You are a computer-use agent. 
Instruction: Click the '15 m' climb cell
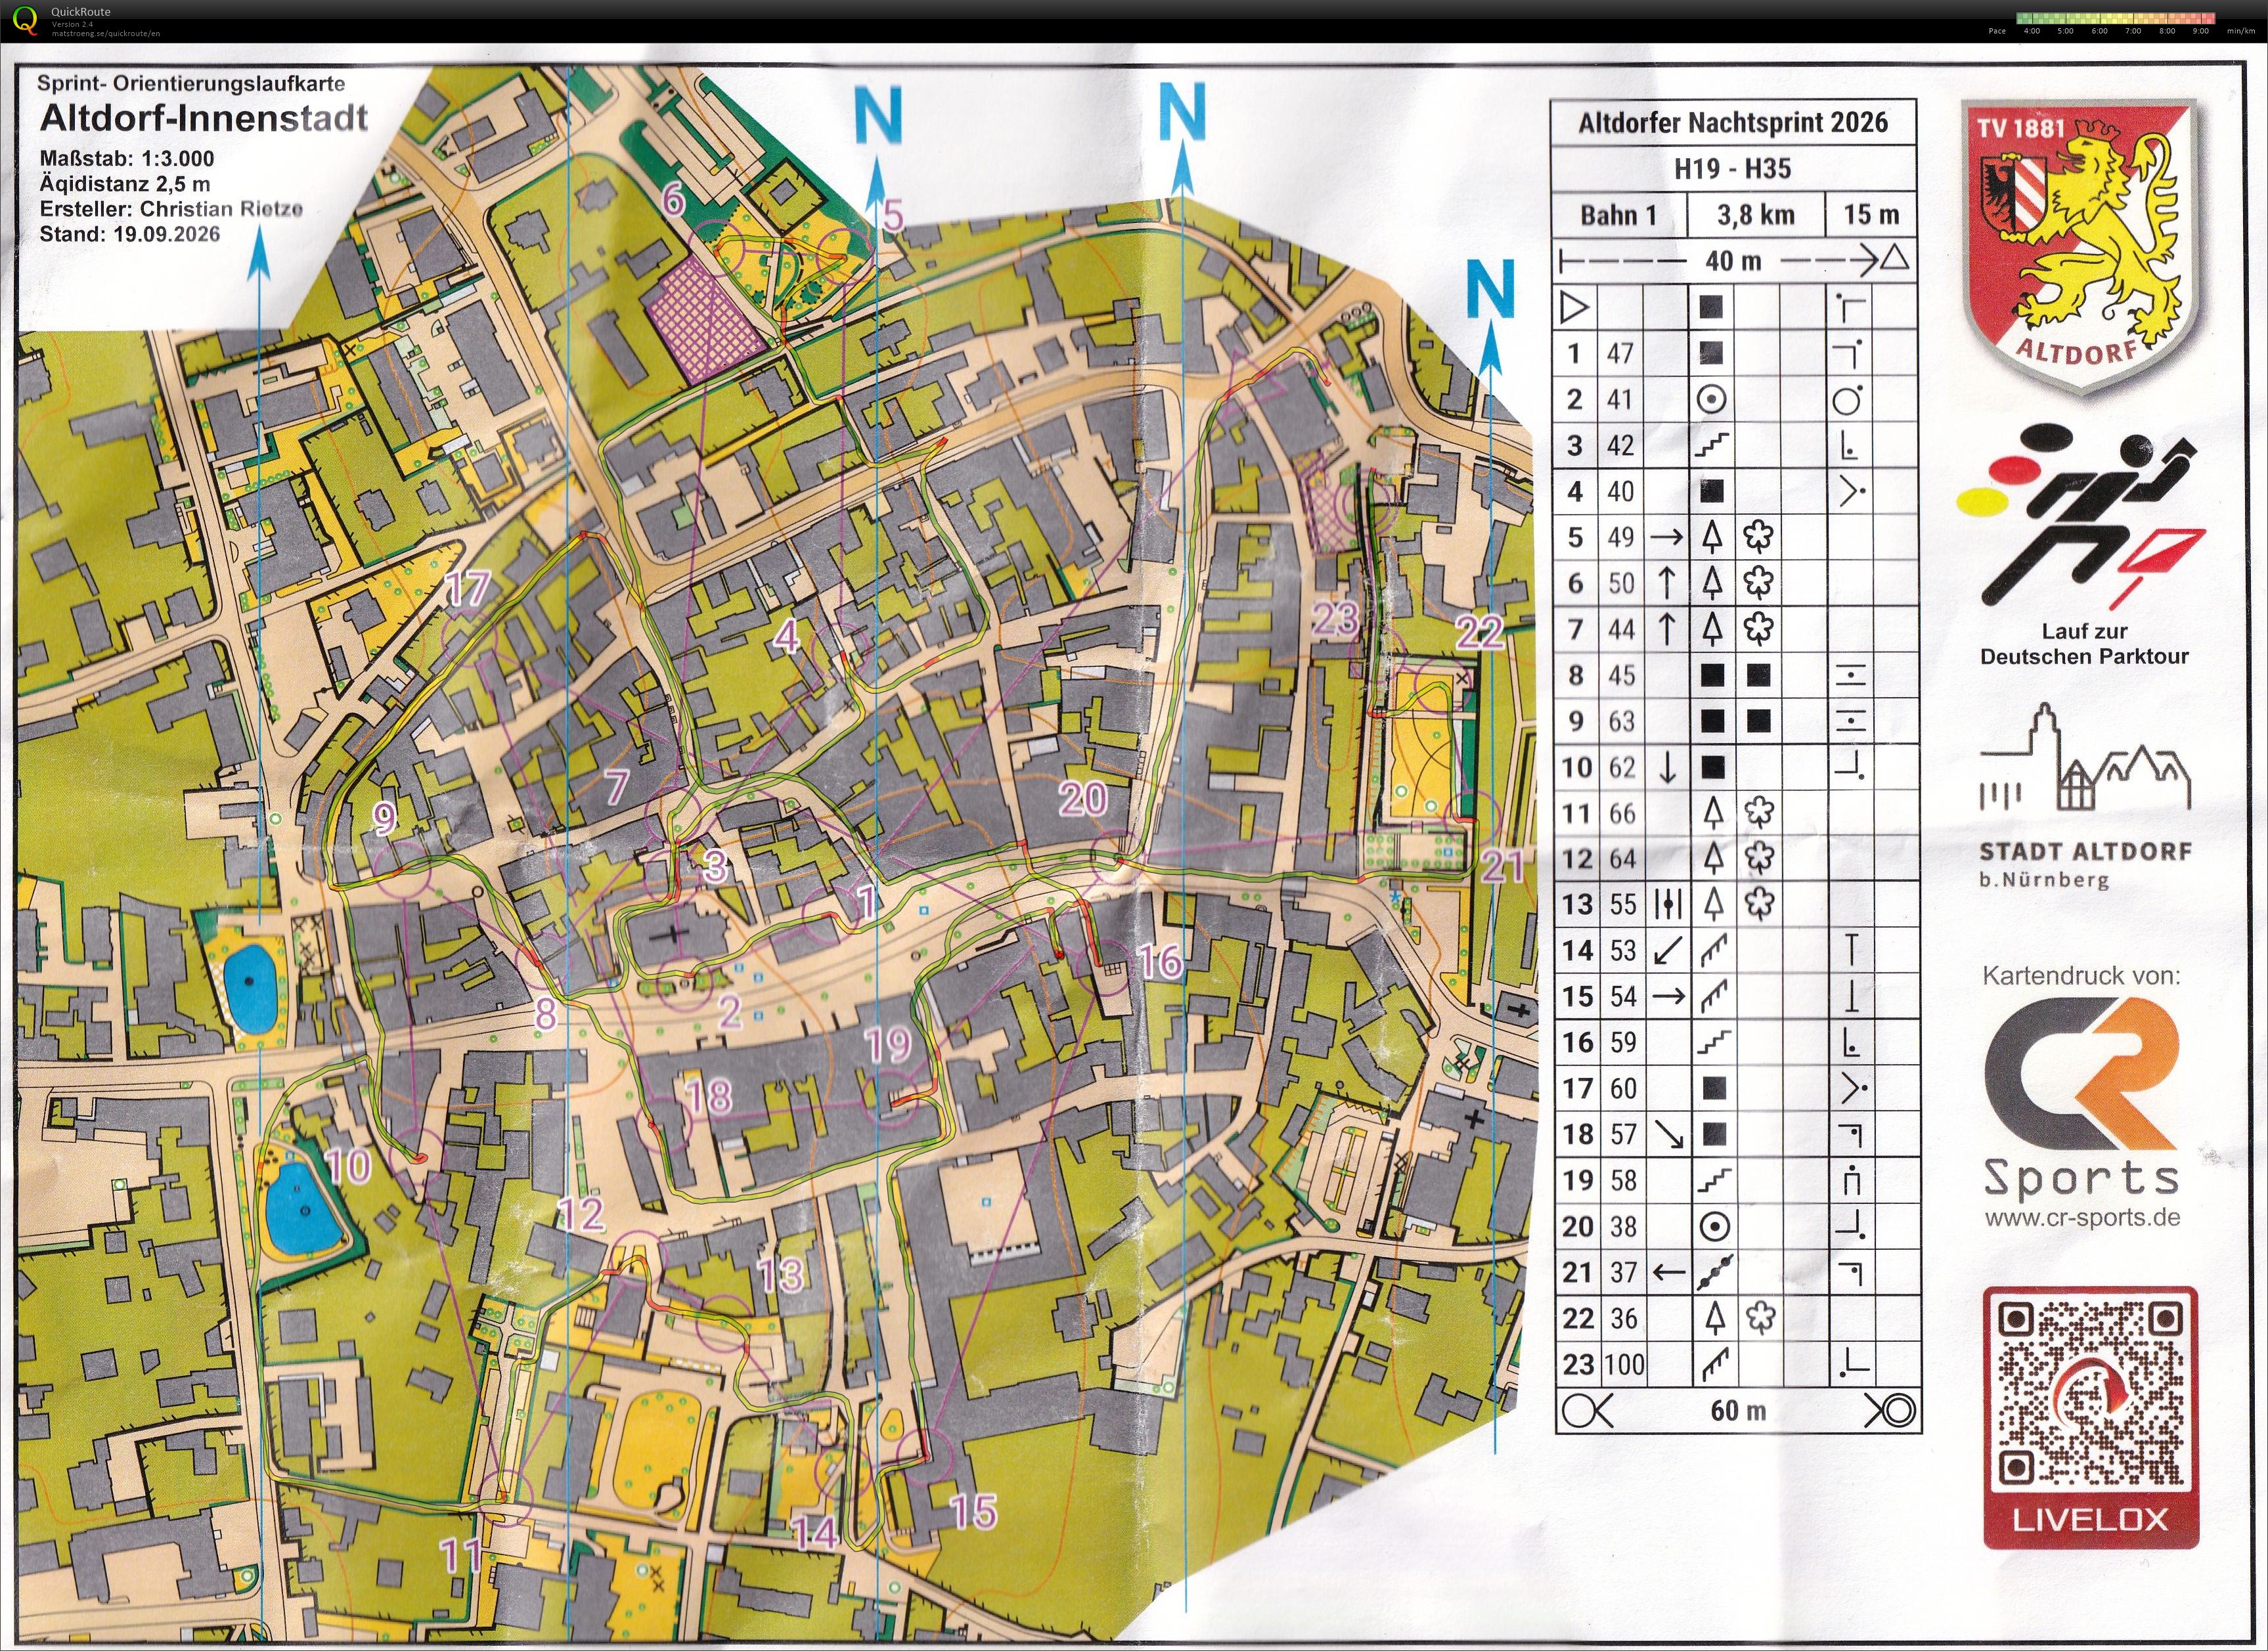[1871, 214]
